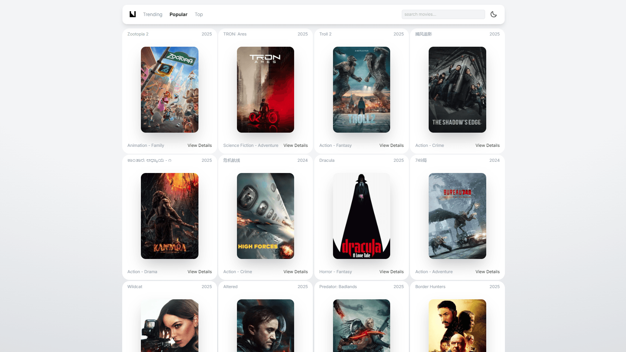Toggle dark mode with the moon icon
Screen dimensions: 626x352
(493, 14)
